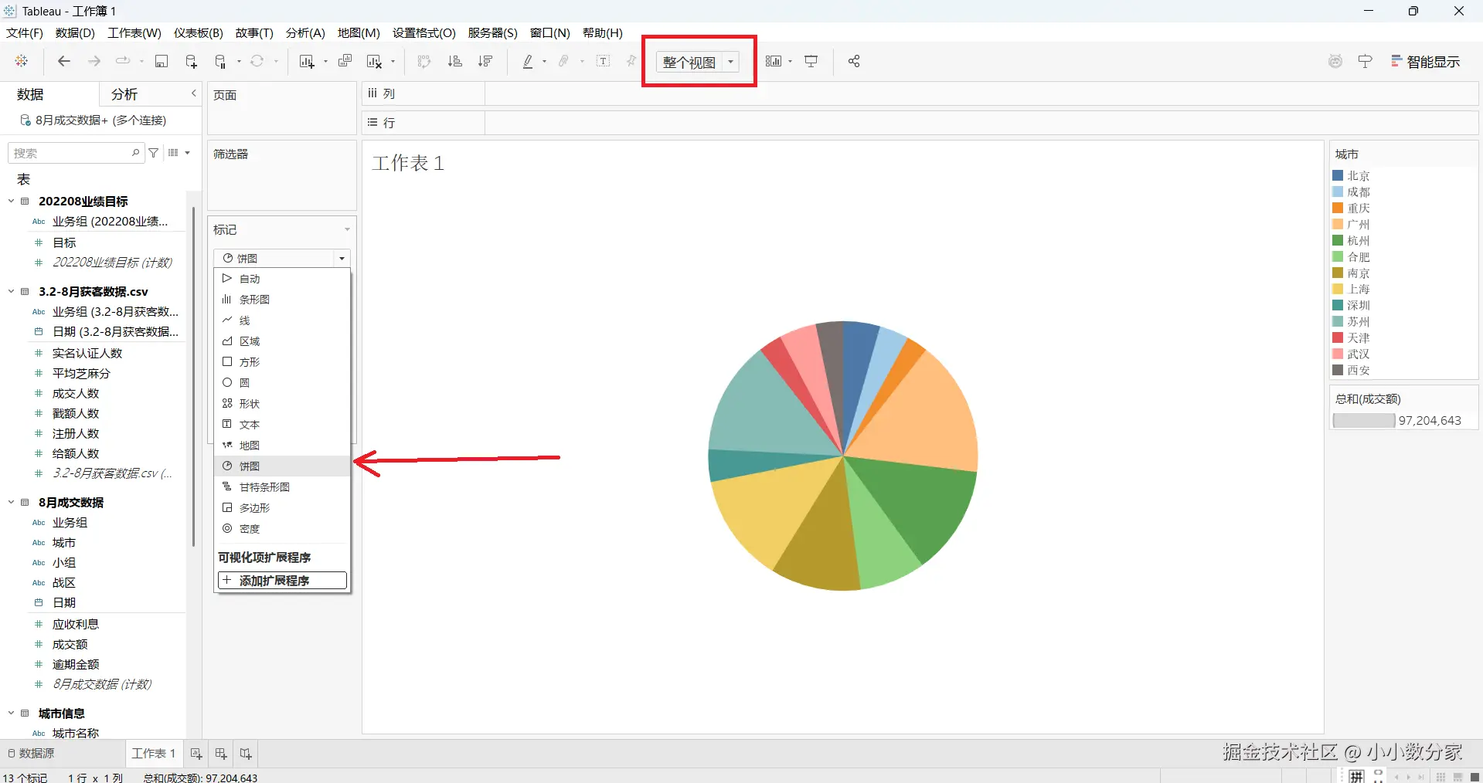Open the 数据(D) menu
This screenshot has height=783, width=1483.
[x=75, y=32]
